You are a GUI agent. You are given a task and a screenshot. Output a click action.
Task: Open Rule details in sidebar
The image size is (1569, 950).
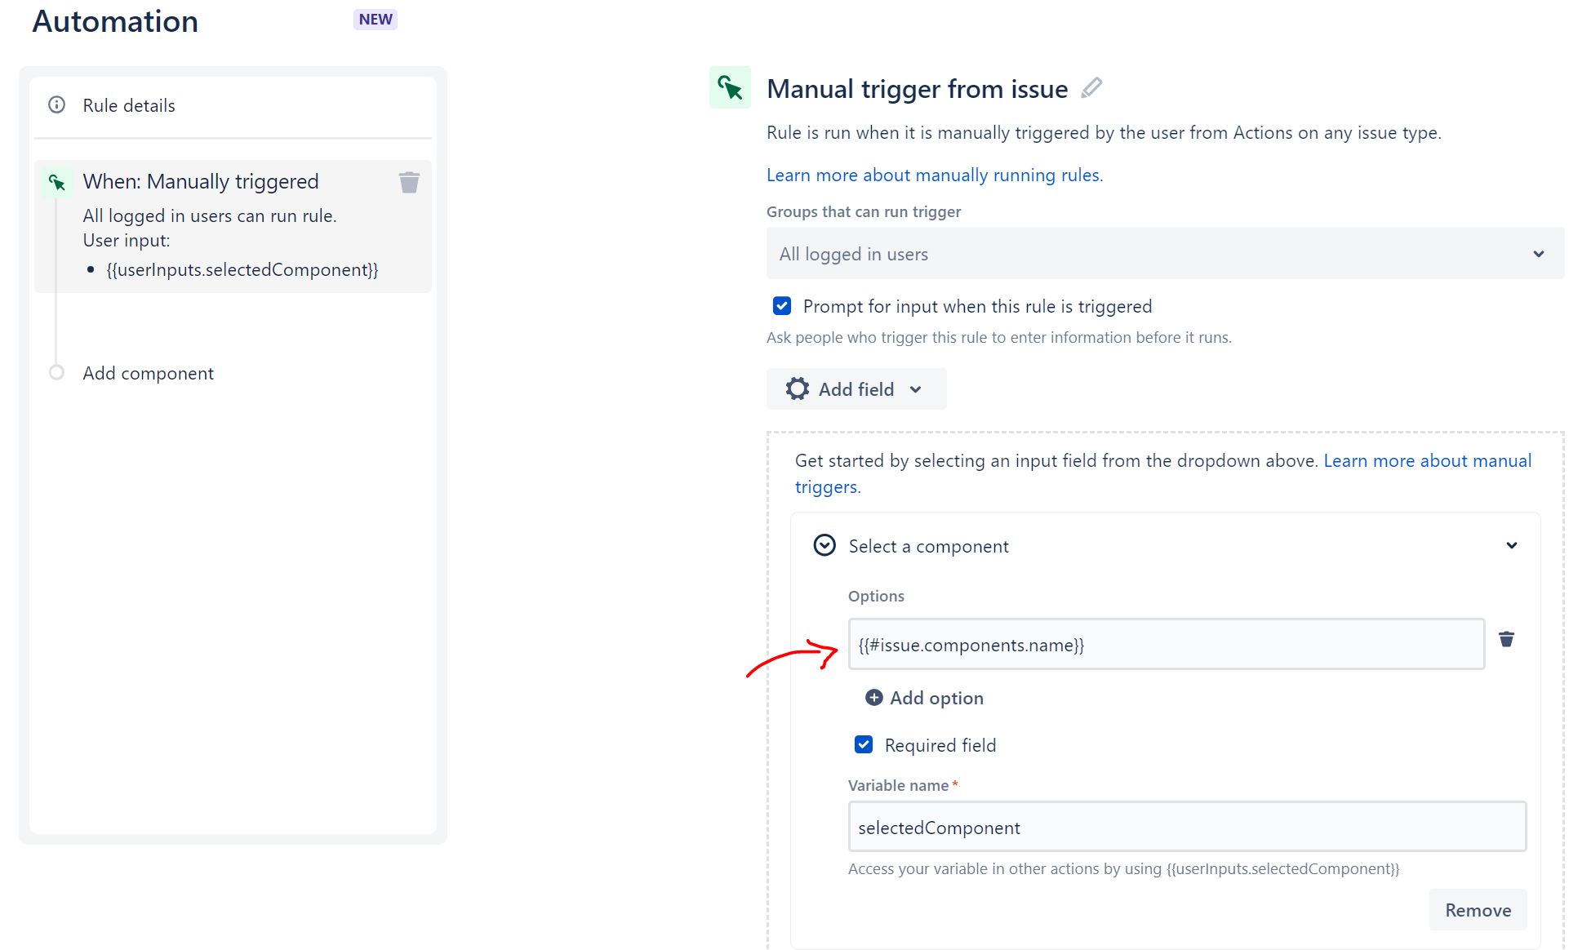(129, 105)
